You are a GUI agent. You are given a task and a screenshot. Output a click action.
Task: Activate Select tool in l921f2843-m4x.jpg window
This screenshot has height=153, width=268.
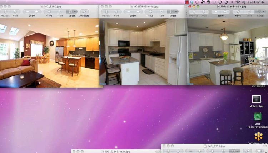coord(172,12)
